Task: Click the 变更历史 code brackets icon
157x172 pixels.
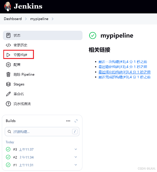Action: (8, 45)
